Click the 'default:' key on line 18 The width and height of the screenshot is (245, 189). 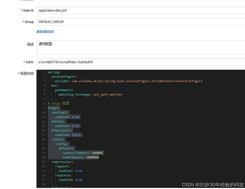point(66,148)
